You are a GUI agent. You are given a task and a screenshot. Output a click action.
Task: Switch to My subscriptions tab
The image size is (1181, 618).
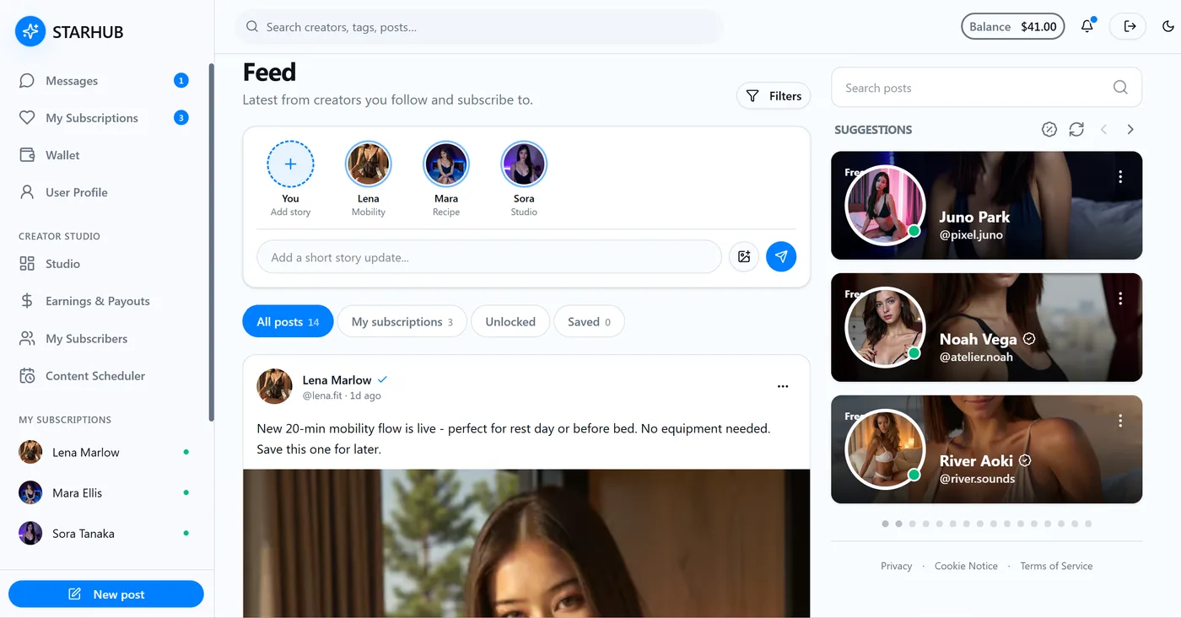coord(402,322)
